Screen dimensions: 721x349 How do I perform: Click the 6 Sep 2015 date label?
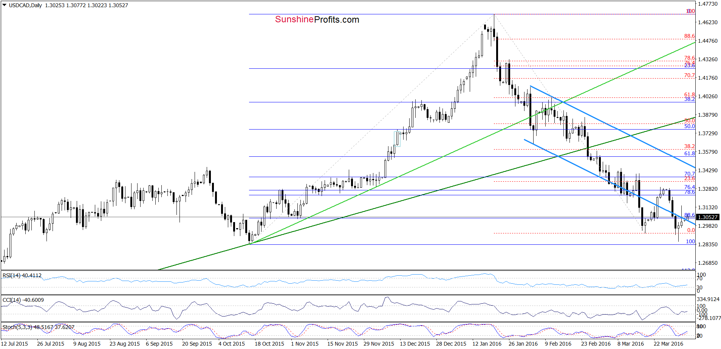point(159,344)
